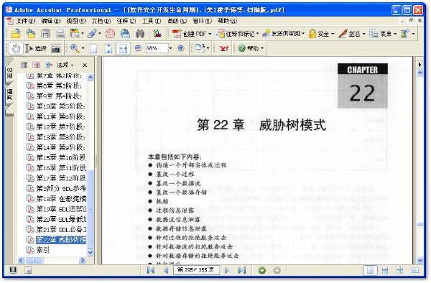Image resolution: width=431 pixels, height=283 pixels.
Task: Switch to Continuous page layout icon
Action: pos(385,271)
